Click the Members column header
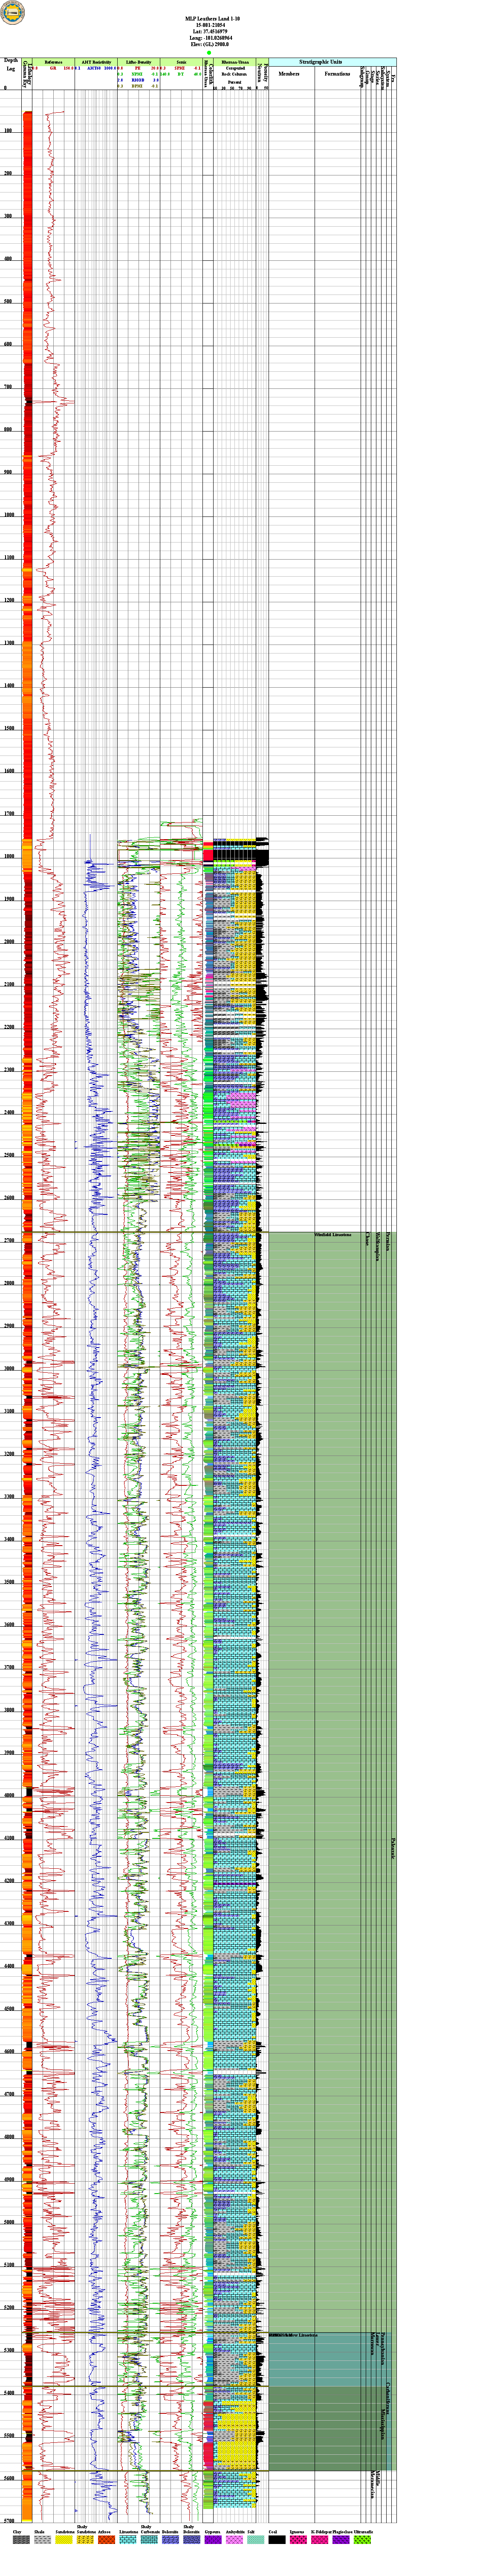Viewport: 503px width, 2576px height. [x=289, y=74]
